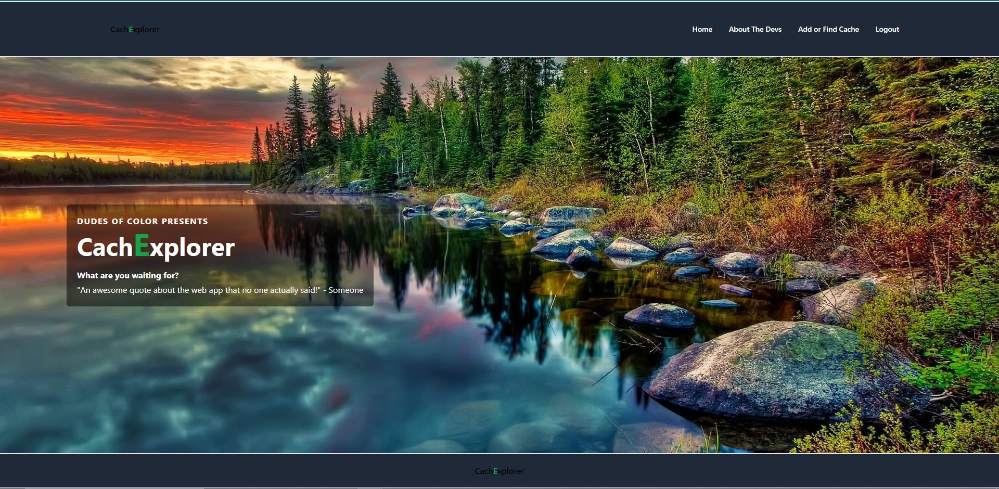Click "What are you waiting for?" text
Image resolution: width=999 pixels, height=489 pixels.
pyautogui.click(x=128, y=276)
